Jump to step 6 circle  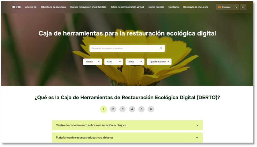point(151,109)
